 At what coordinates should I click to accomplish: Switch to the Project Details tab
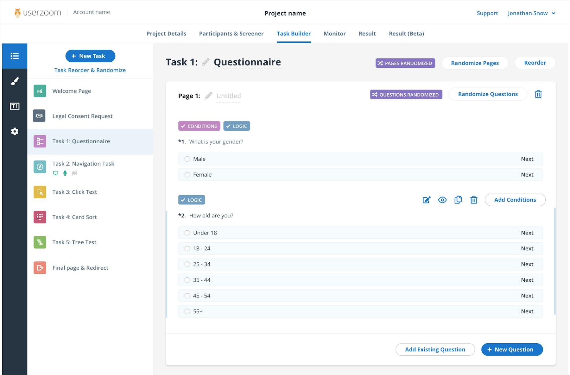(166, 34)
